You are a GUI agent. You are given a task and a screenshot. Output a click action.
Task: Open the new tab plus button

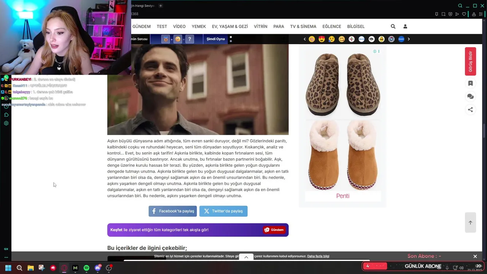click(x=161, y=6)
